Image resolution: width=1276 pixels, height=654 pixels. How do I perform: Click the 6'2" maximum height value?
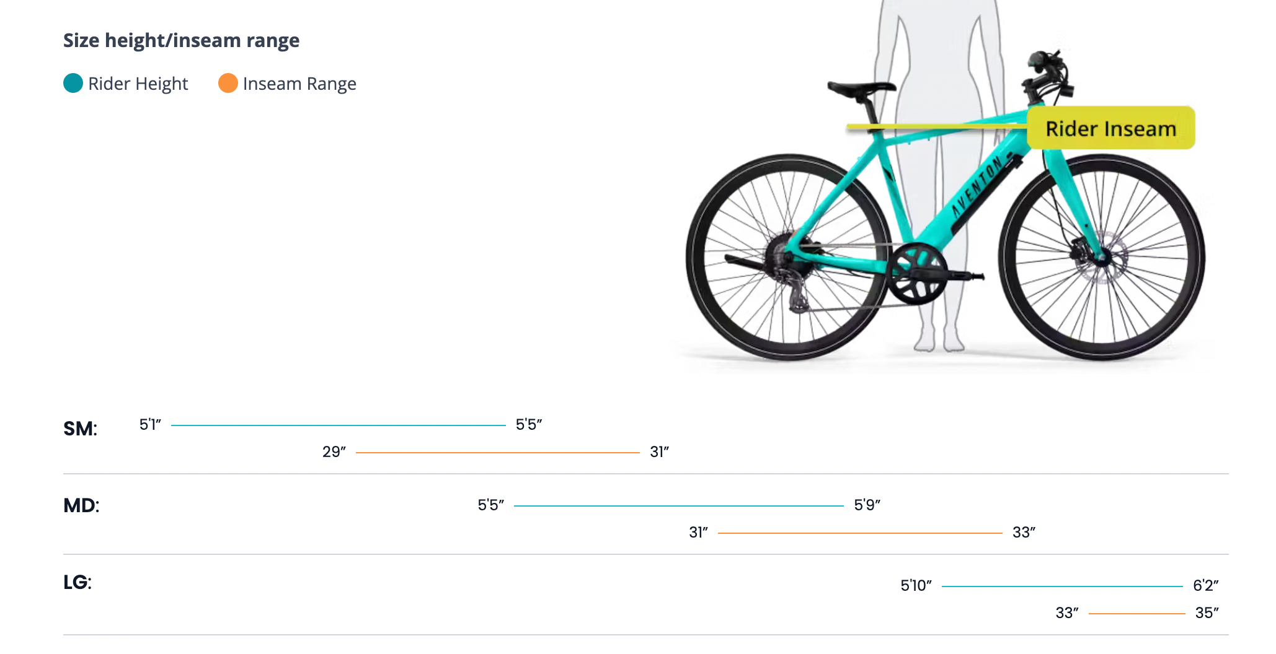point(1205,585)
